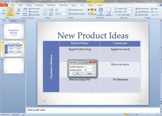Image resolution: width=162 pixels, height=116 pixels.
Task: Toggle View Gridlines for the table
Action: click(10, 12)
